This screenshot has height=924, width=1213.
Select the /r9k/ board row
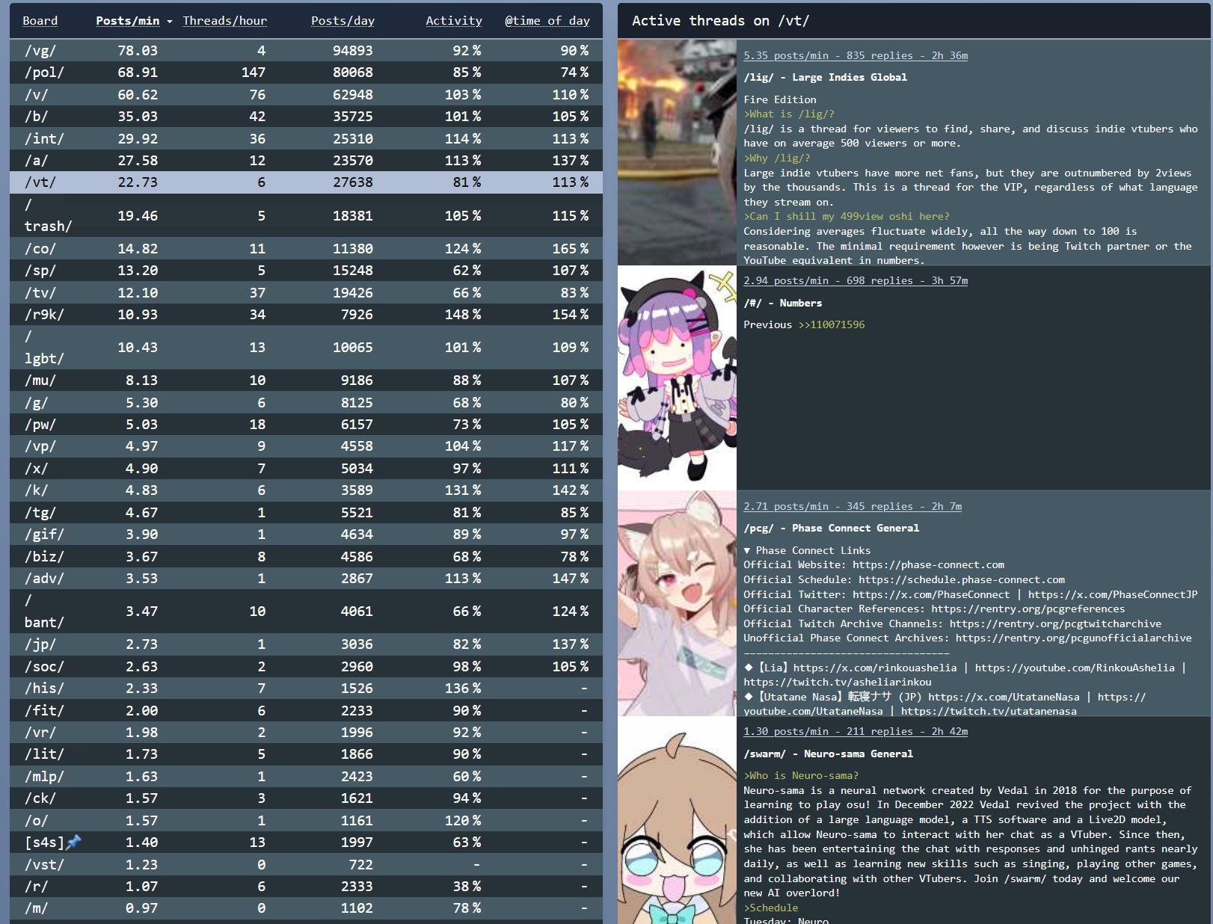(x=306, y=315)
